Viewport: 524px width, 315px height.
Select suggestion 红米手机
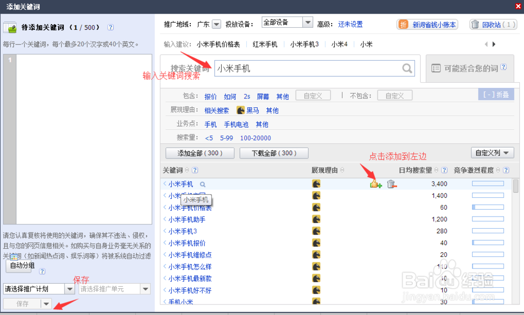point(265,44)
